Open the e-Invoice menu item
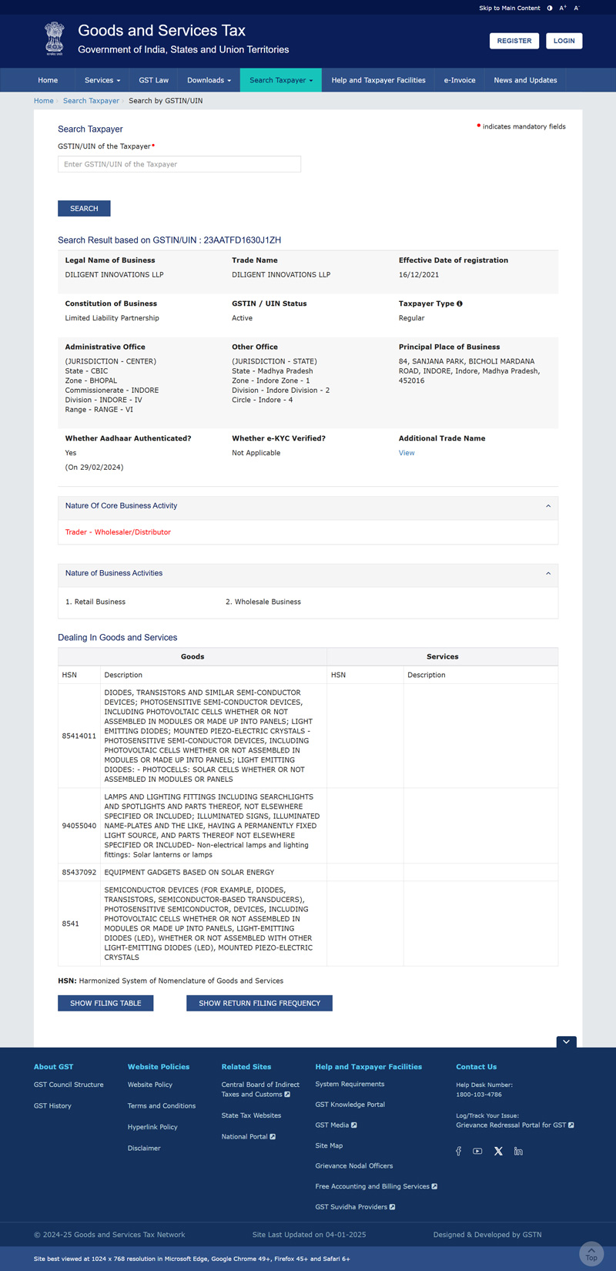The height and width of the screenshot is (1271, 616). point(460,80)
